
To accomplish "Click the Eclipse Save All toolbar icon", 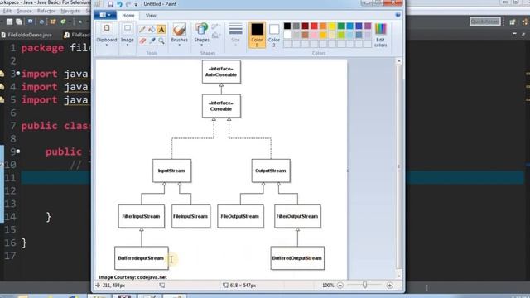I will (x=19, y=22).
